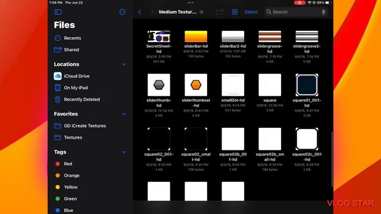Open the sliderBar2-hd file

tap(233, 36)
